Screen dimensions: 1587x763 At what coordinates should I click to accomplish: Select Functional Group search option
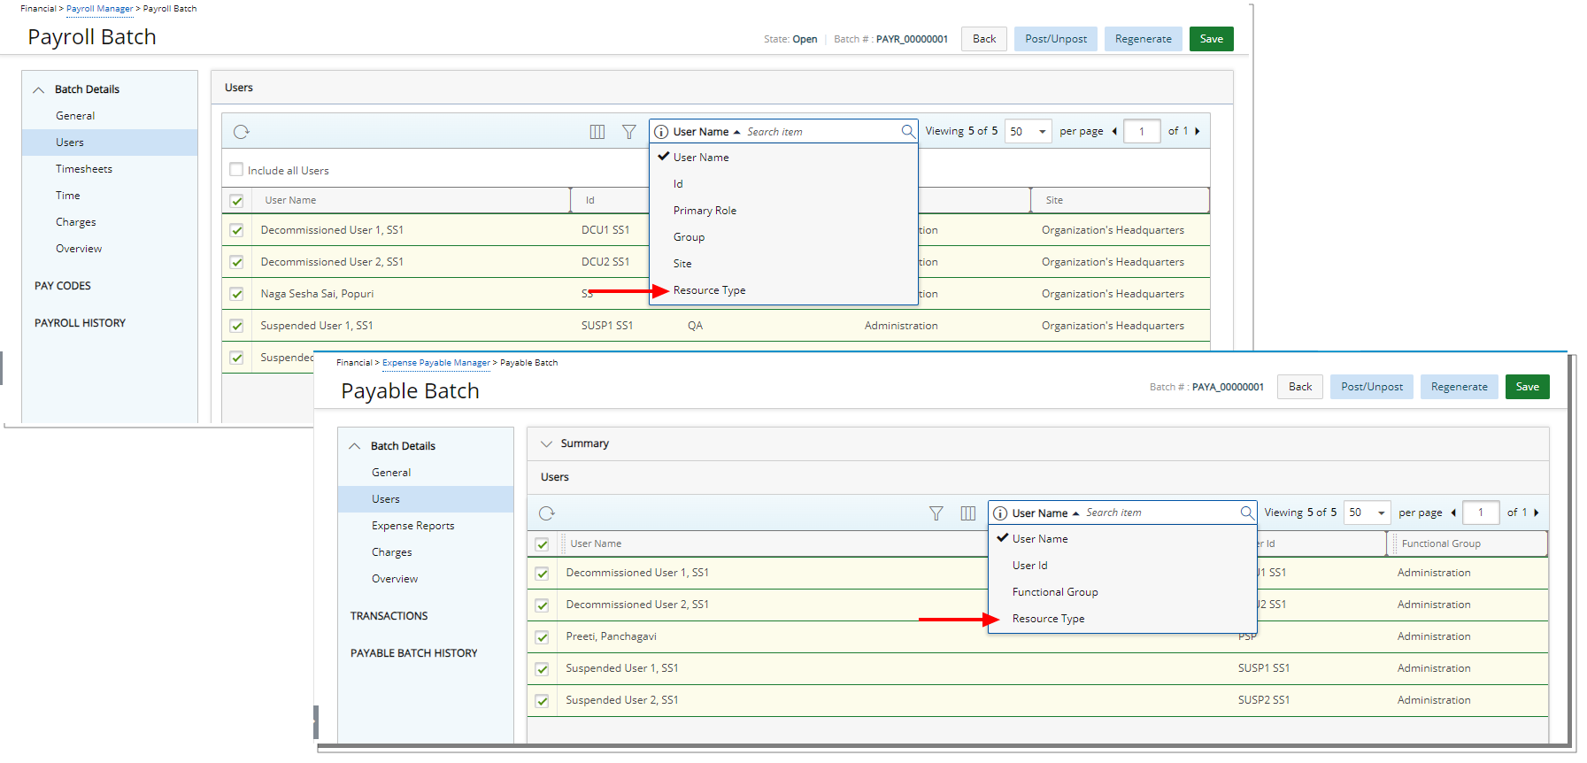tap(1055, 592)
